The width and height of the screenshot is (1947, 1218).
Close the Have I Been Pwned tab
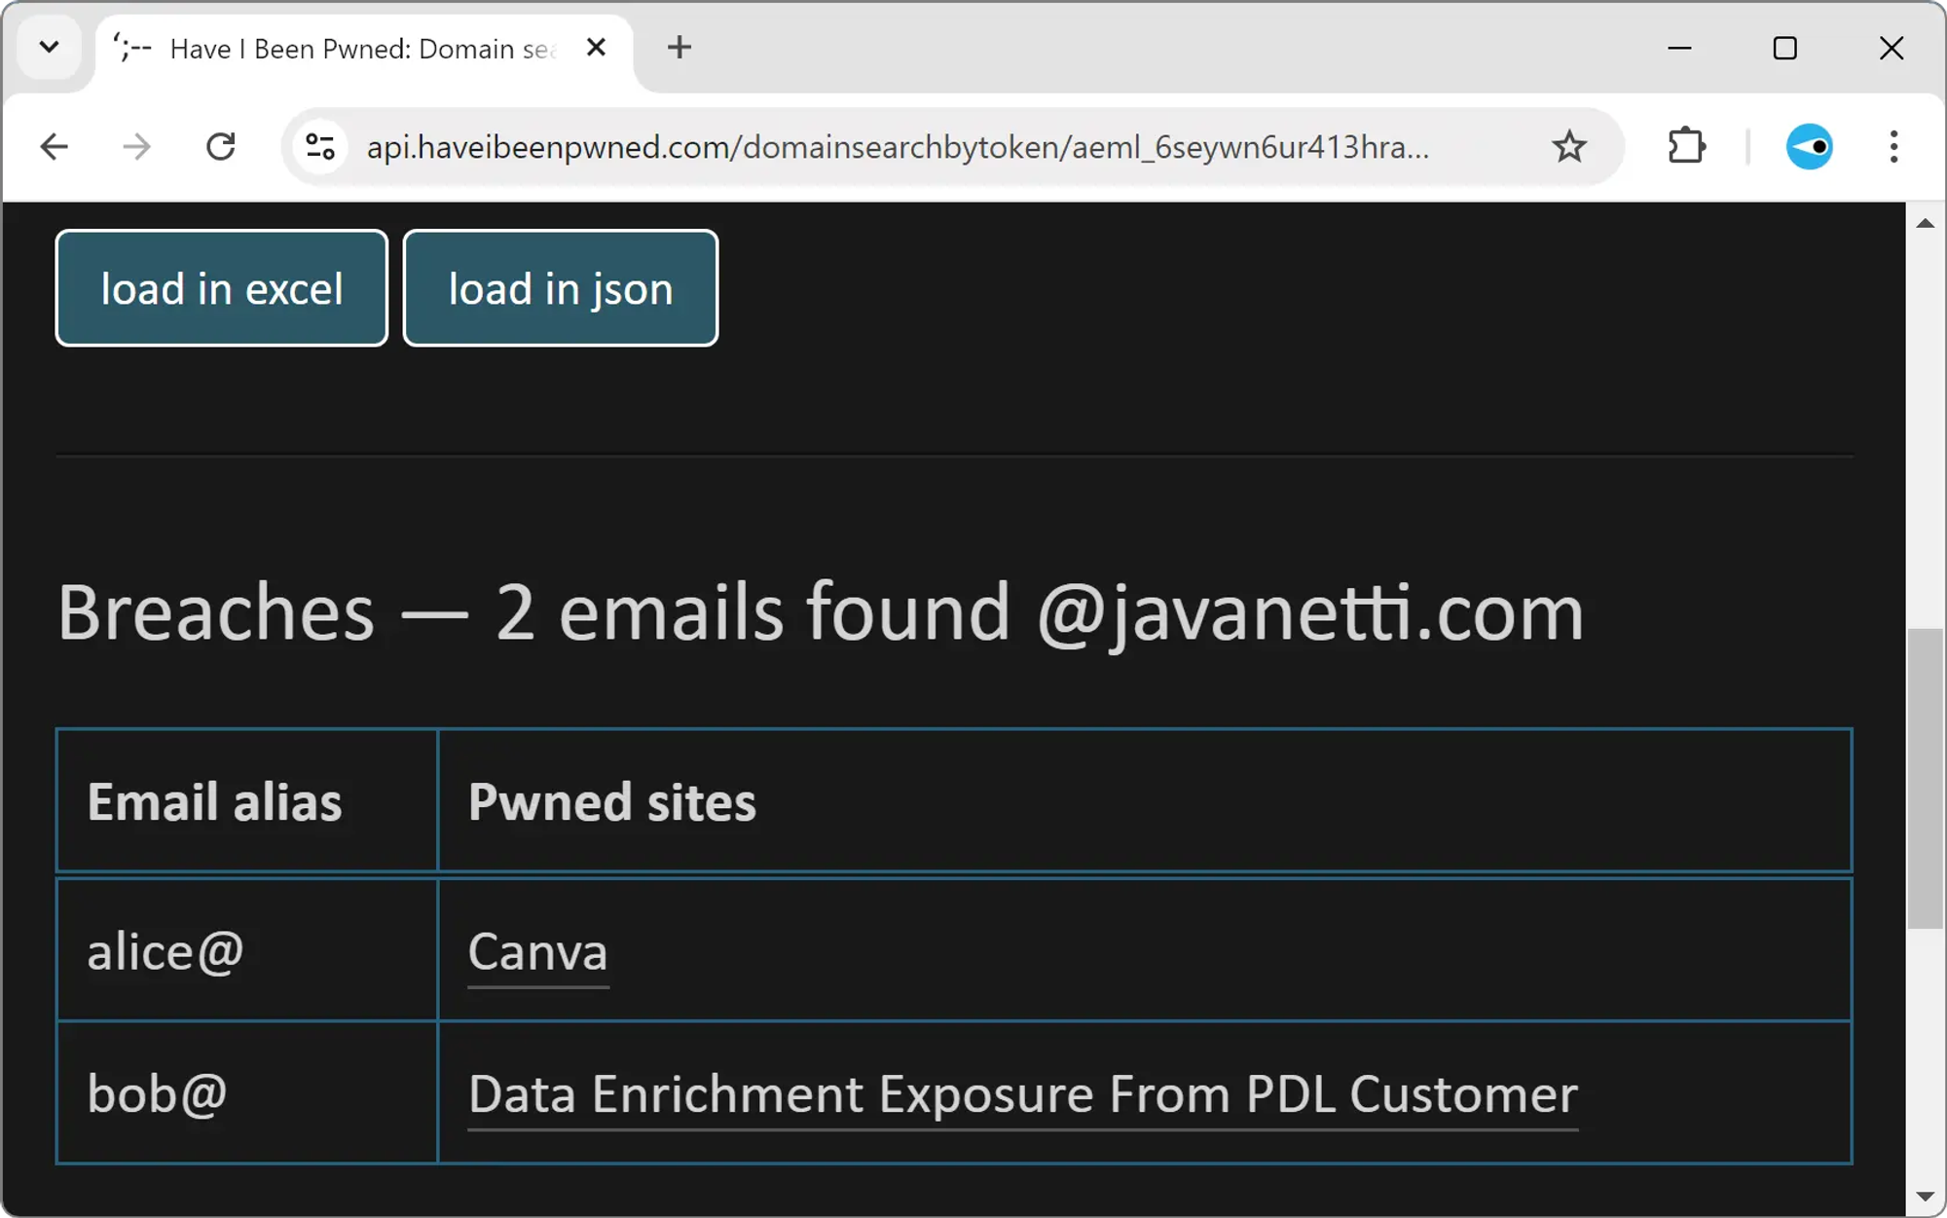point(597,48)
